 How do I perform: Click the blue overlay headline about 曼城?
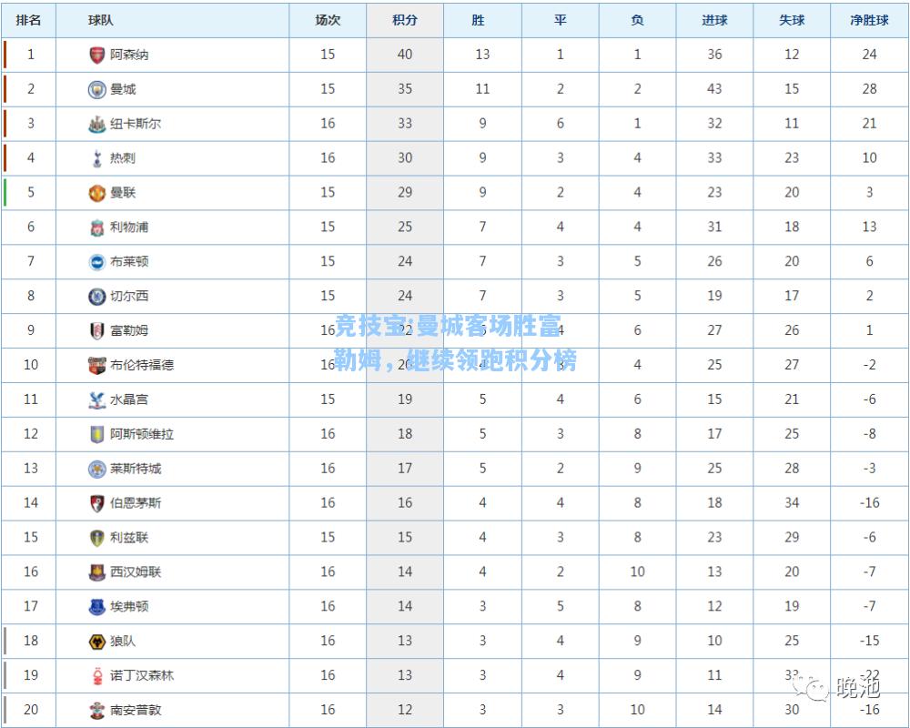456,343
